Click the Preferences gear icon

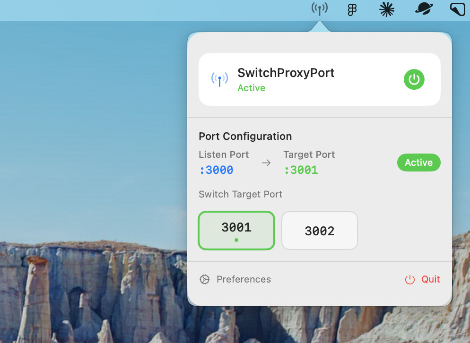pyautogui.click(x=204, y=279)
